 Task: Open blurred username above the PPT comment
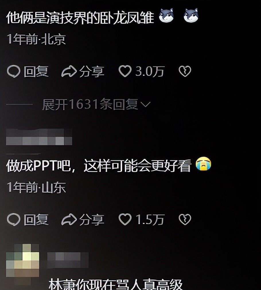(x=39, y=137)
